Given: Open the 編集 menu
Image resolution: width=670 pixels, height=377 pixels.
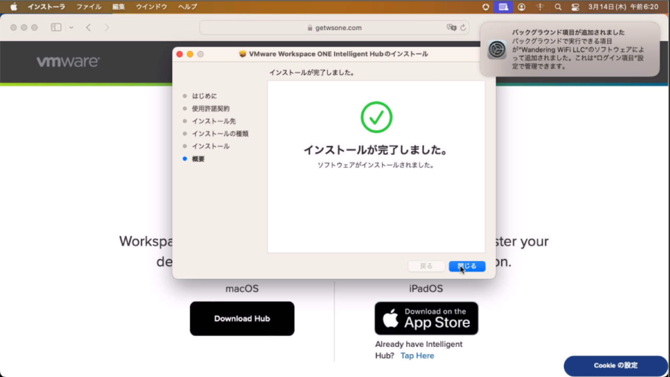Looking at the screenshot, I should (118, 7).
